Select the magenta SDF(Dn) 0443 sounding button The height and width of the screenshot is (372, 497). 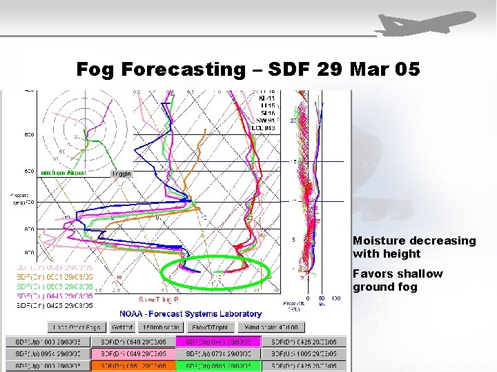(218, 342)
